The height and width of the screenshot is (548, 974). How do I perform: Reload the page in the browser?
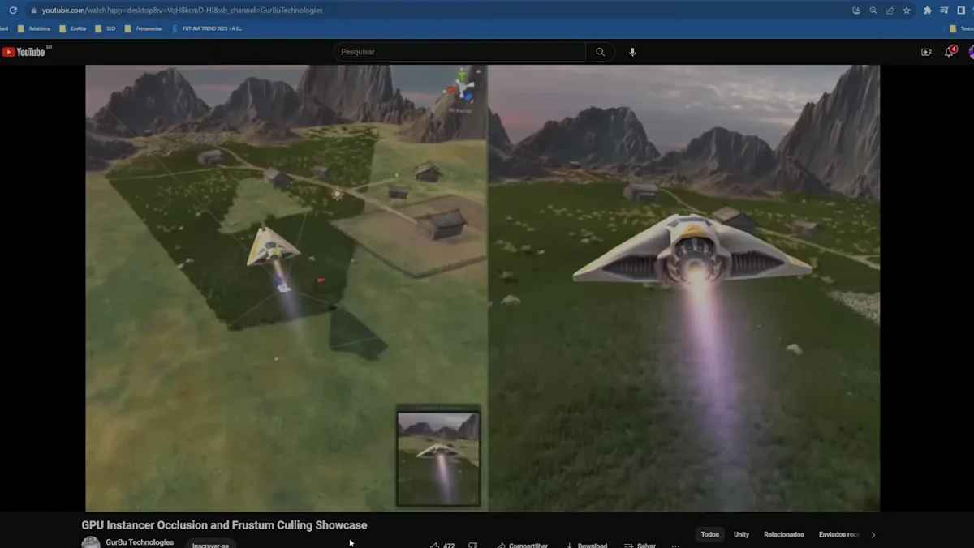[13, 11]
